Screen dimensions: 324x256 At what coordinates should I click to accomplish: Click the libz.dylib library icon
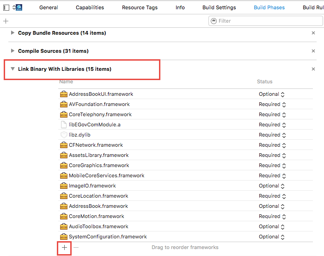64,135
